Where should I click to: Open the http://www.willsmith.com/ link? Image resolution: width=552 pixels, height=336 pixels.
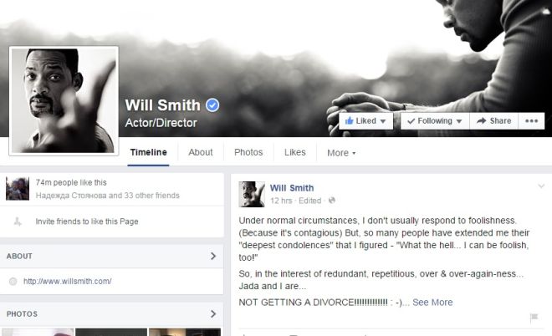[67, 281]
